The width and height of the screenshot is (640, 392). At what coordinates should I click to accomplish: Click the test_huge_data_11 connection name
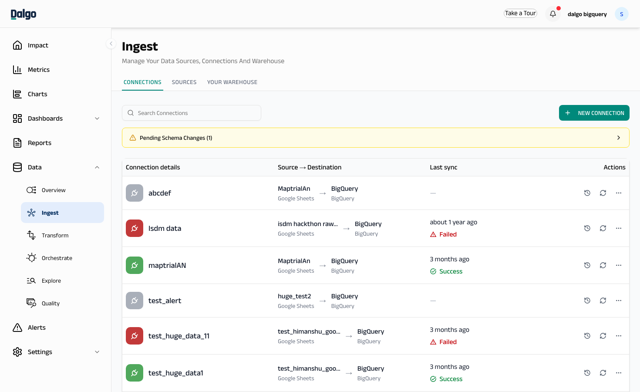point(179,336)
